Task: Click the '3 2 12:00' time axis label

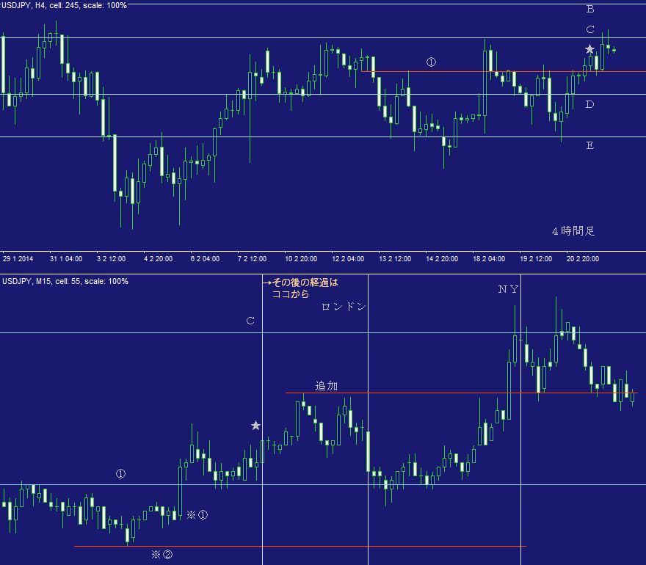Action: [x=112, y=258]
